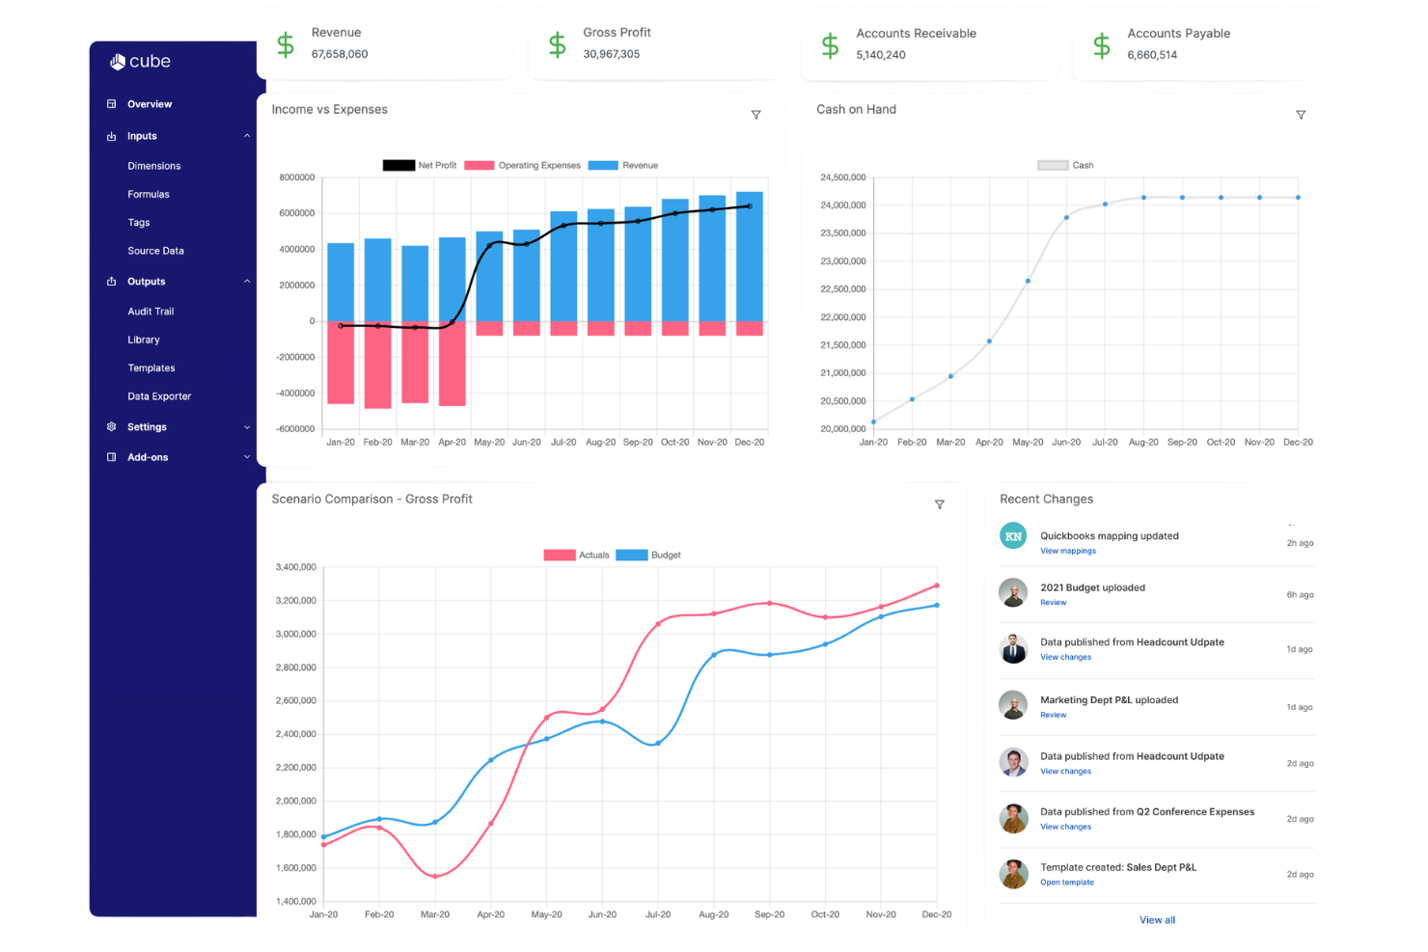
Task: Click the Accounts Payable dollar icon
Action: 1102,45
